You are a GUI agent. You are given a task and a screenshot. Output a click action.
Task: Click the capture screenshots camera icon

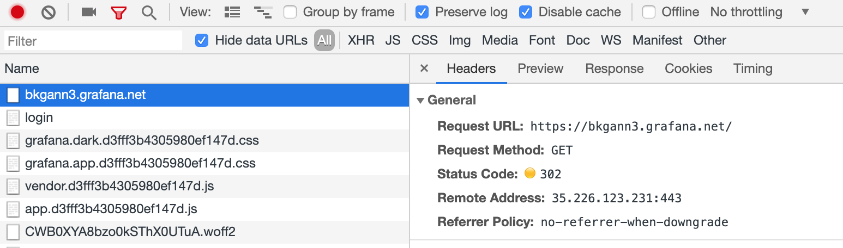pos(89,12)
